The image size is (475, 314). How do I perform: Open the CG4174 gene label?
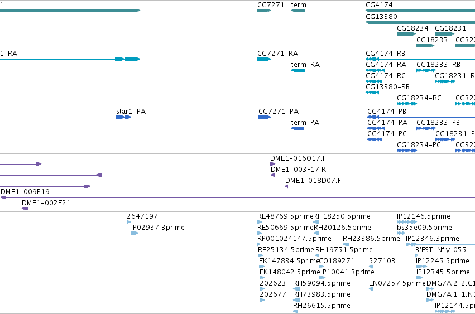(x=379, y=5)
